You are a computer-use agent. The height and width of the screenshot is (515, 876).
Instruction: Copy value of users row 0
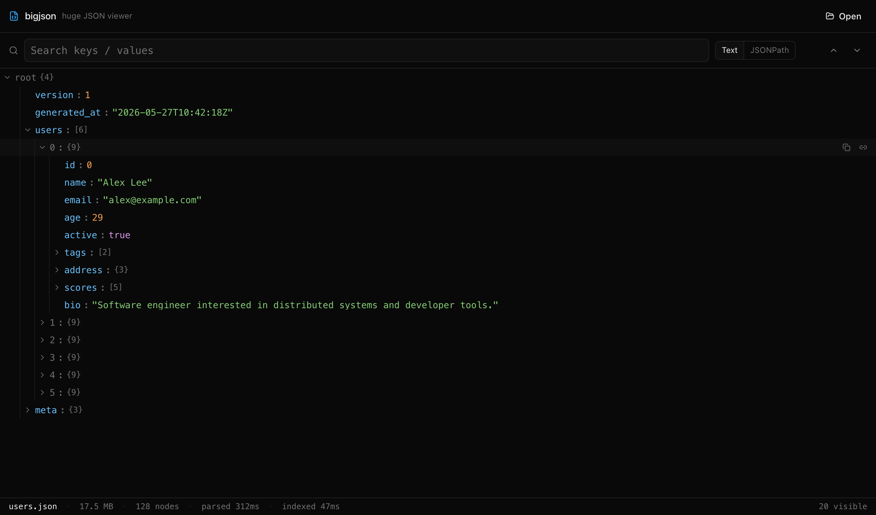tap(846, 147)
